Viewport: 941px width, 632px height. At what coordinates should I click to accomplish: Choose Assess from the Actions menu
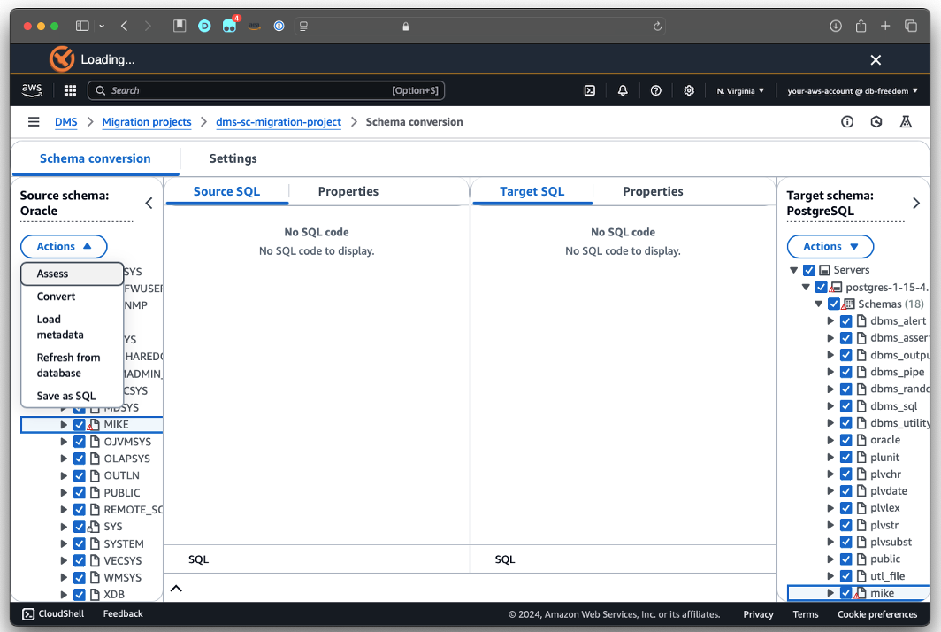72,274
